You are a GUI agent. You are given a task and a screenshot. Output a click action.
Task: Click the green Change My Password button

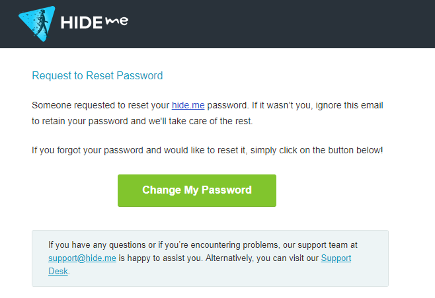197,190
